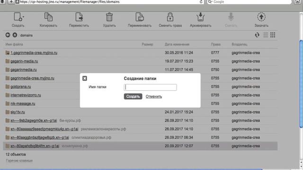
Task: Click permissions 0777 in first row
Action: (x=215, y=52)
